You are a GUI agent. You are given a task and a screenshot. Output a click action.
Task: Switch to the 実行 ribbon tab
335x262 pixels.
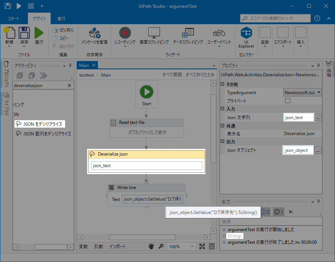pyautogui.click(x=61, y=19)
